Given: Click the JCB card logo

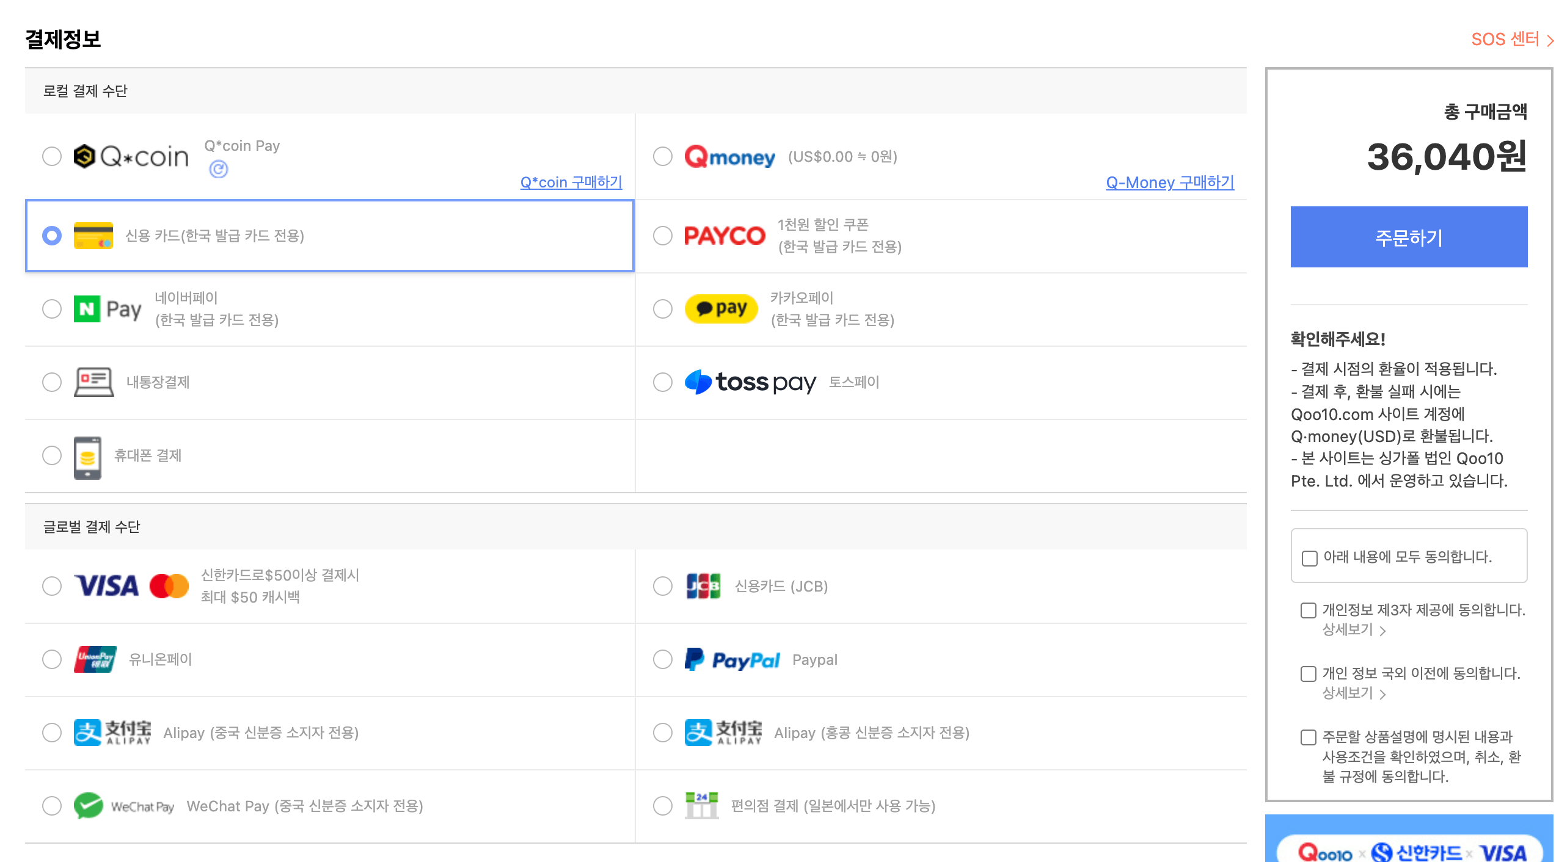Looking at the screenshot, I should tap(703, 586).
